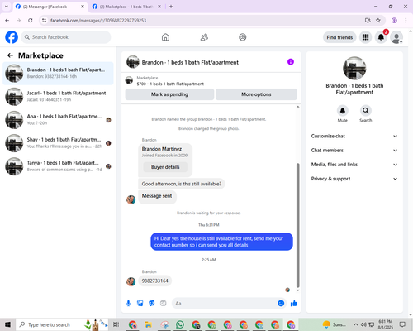Expand Privacy & support section
Viewport: 413px width, 331px height.
tap(354, 179)
